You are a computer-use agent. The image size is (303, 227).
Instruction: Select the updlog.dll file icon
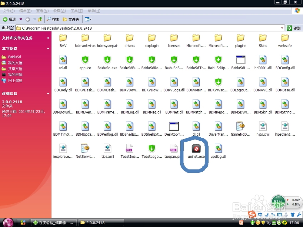[x=218, y=149]
